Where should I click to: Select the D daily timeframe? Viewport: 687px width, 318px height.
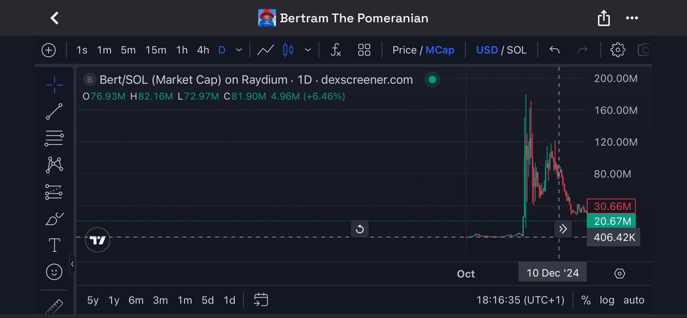[222, 50]
